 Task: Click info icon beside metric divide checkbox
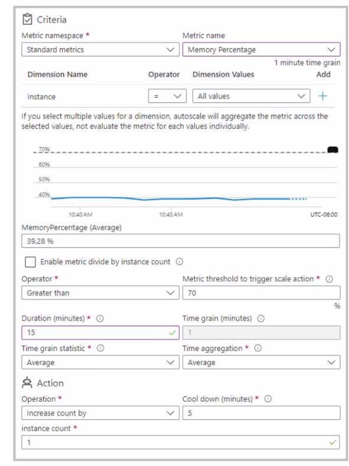(x=179, y=261)
